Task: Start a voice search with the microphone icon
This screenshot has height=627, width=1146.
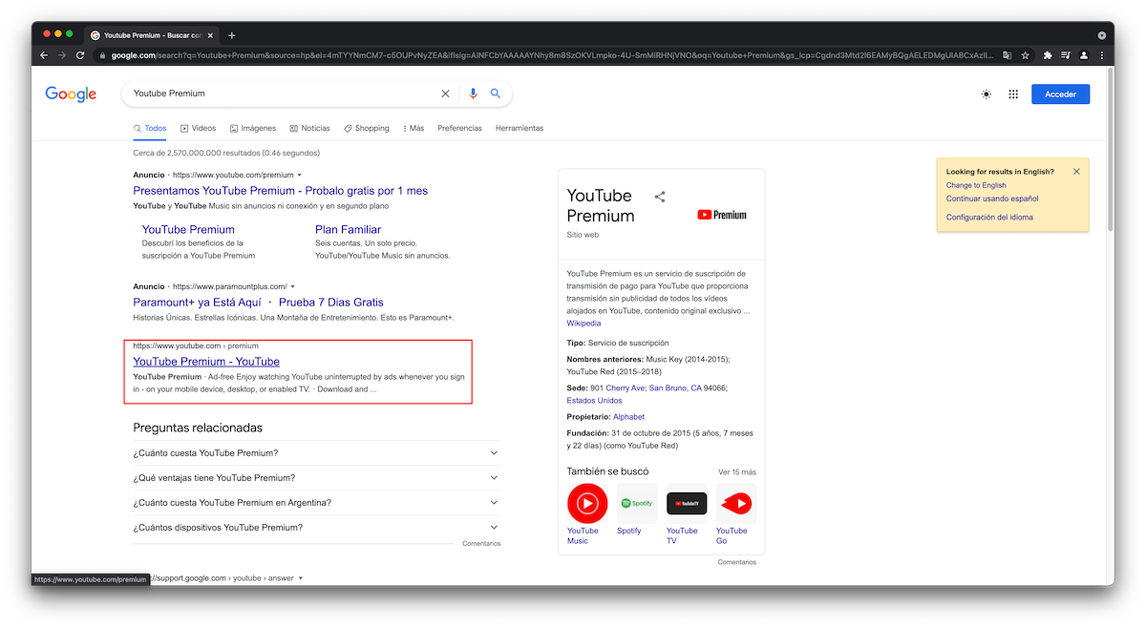Action: (x=473, y=94)
